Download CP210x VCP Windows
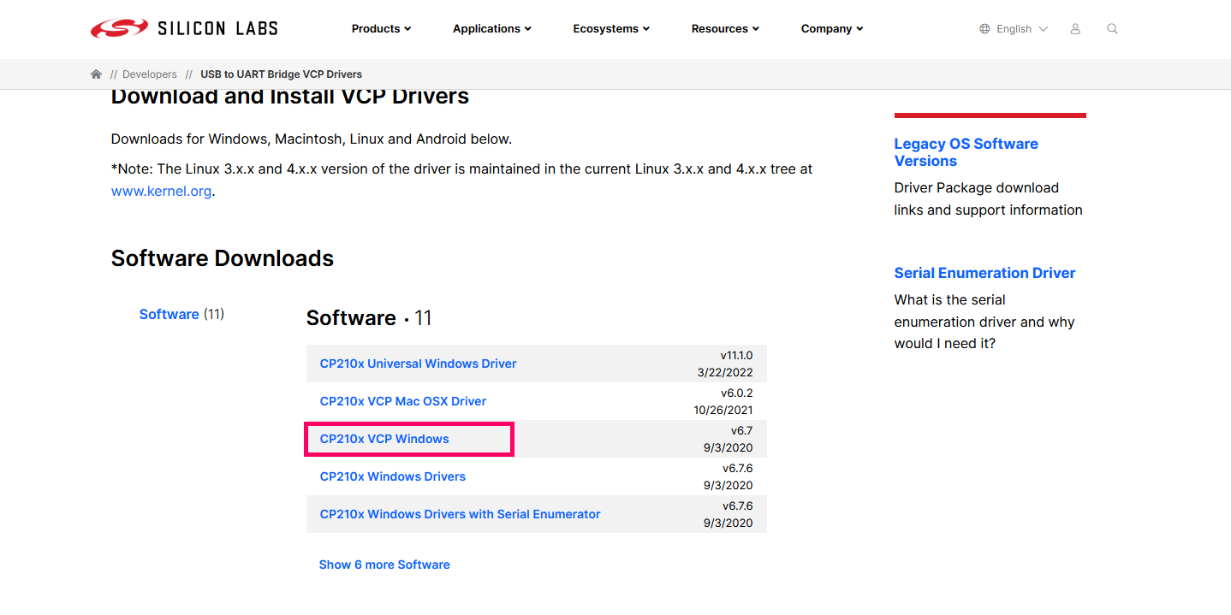The height and width of the screenshot is (615, 1231). 384,439
